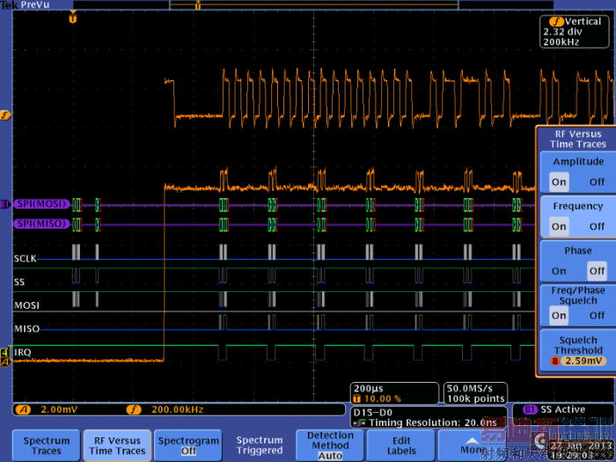Select the Squelch Threshold 2.59mV value
Image resolution: width=616 pixels, height=462 pixels.
point(583,361)
